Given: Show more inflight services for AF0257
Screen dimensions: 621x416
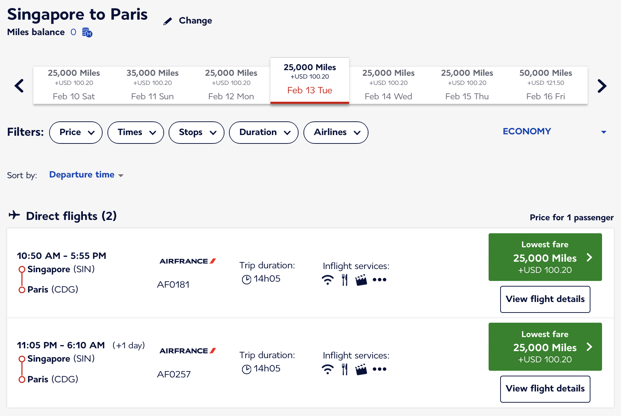Looking at the screenshot, I should coord(379,369).
